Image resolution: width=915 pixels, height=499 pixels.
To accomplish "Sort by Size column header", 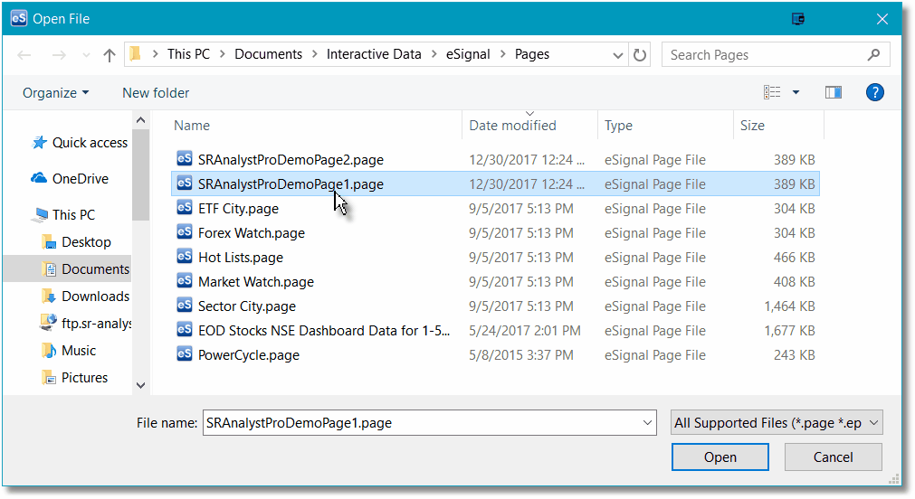I will tap(752, 126).
